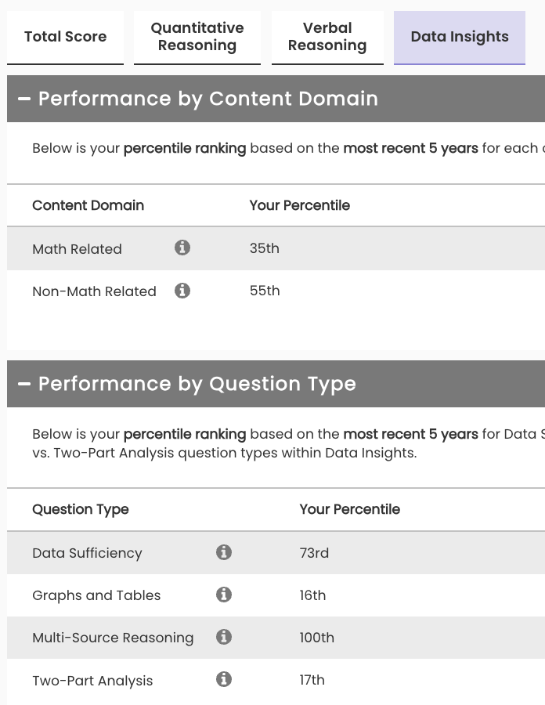Click info icon beside Non-Math Related
The image size is (545, 705).
tap(182, 291)
